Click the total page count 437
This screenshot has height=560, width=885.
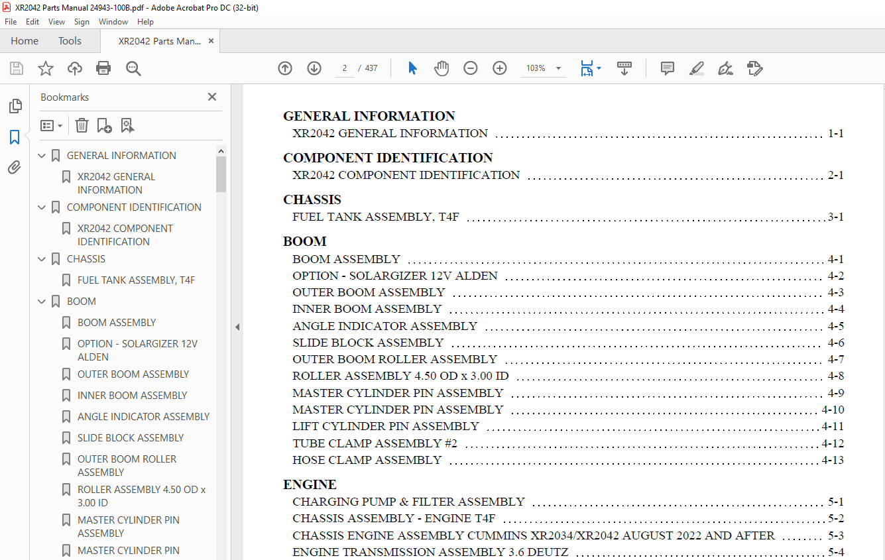(371, 68)
